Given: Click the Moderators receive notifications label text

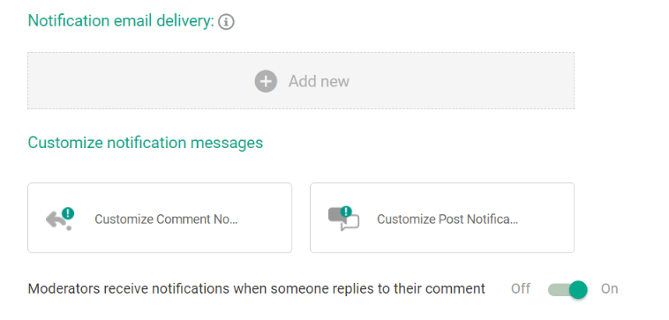Looking at the screenshot, I should click(x=257, y=289).
